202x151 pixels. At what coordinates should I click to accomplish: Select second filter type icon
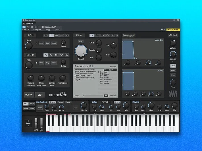[97, 35]
